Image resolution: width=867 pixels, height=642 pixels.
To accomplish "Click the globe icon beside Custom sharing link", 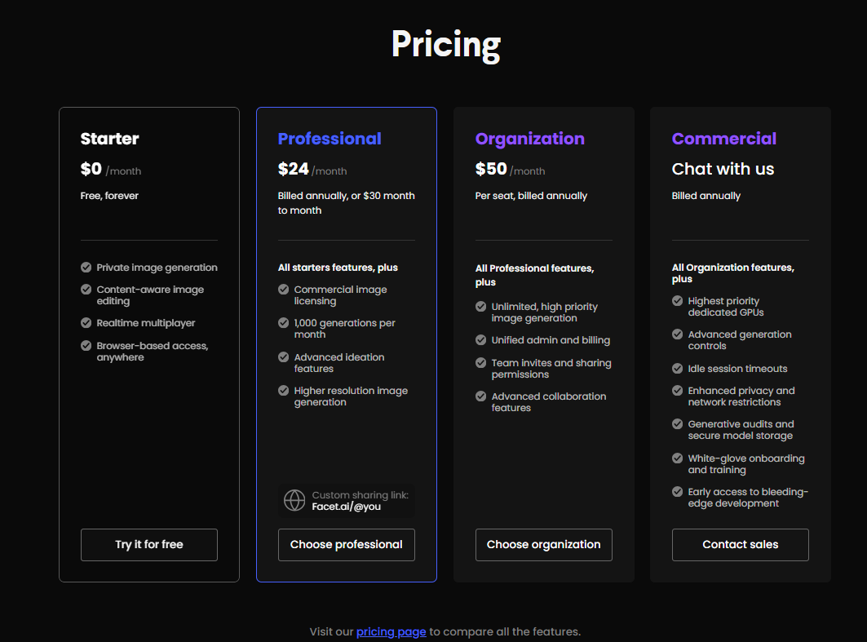I will click(x=294, y=500).
